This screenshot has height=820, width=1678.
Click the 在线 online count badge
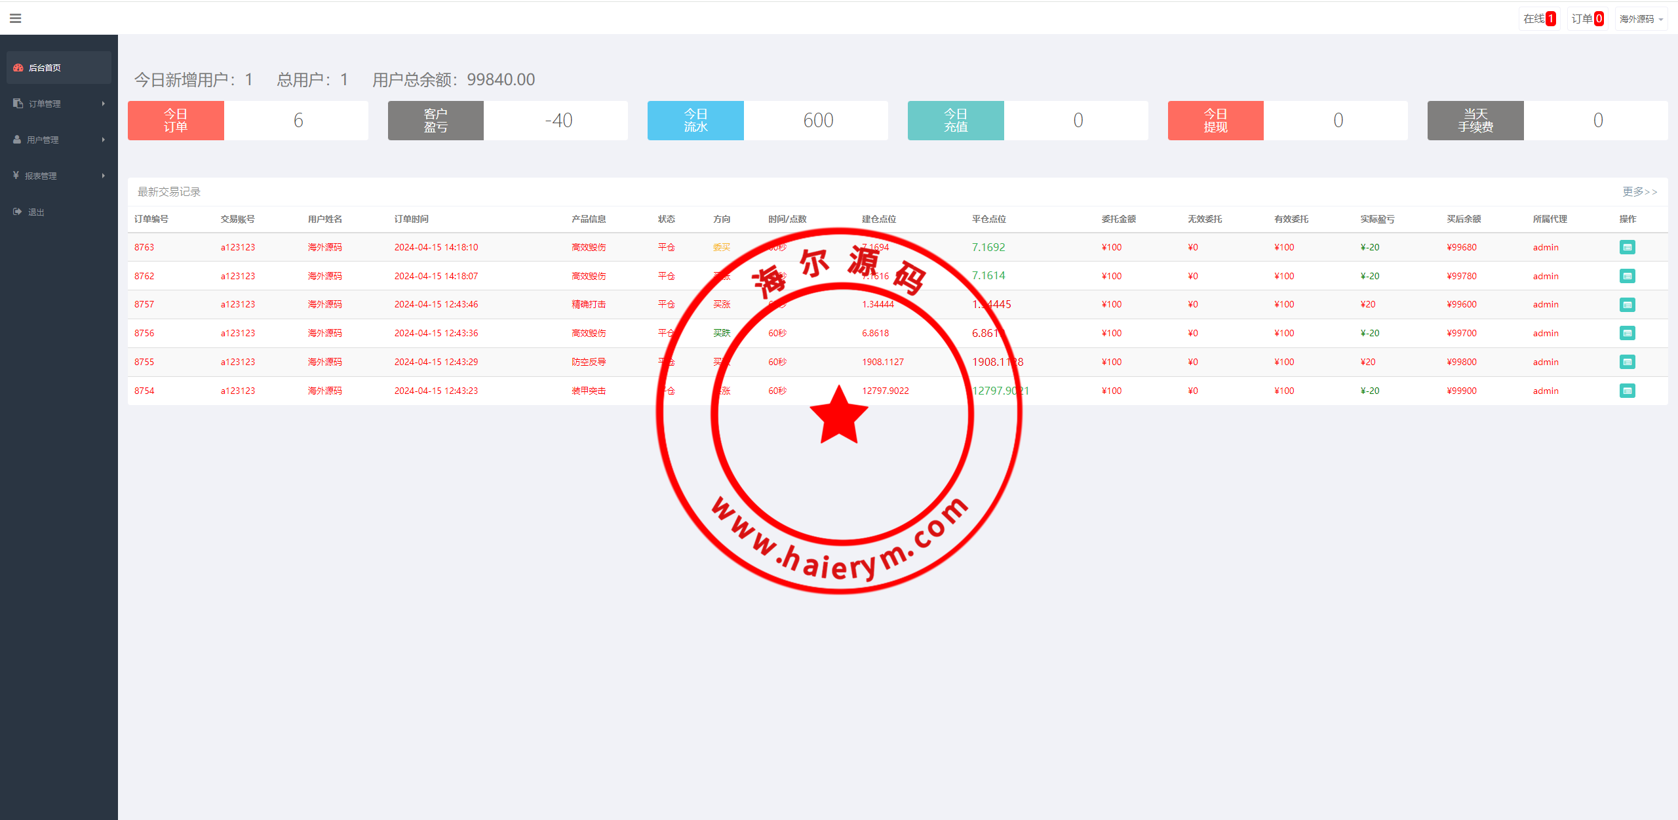[1550, 19]
